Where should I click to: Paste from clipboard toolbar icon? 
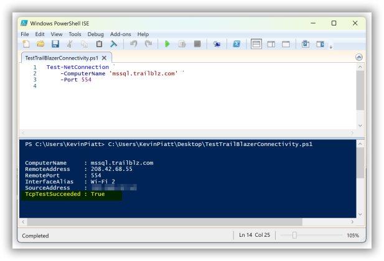click(99, 44)
